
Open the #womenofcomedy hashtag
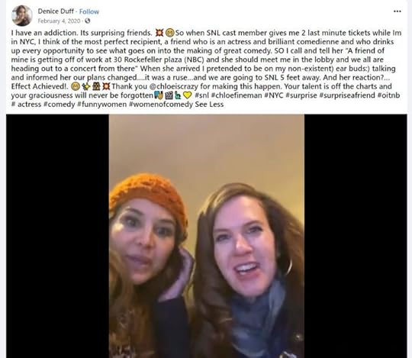pos(161,105)
